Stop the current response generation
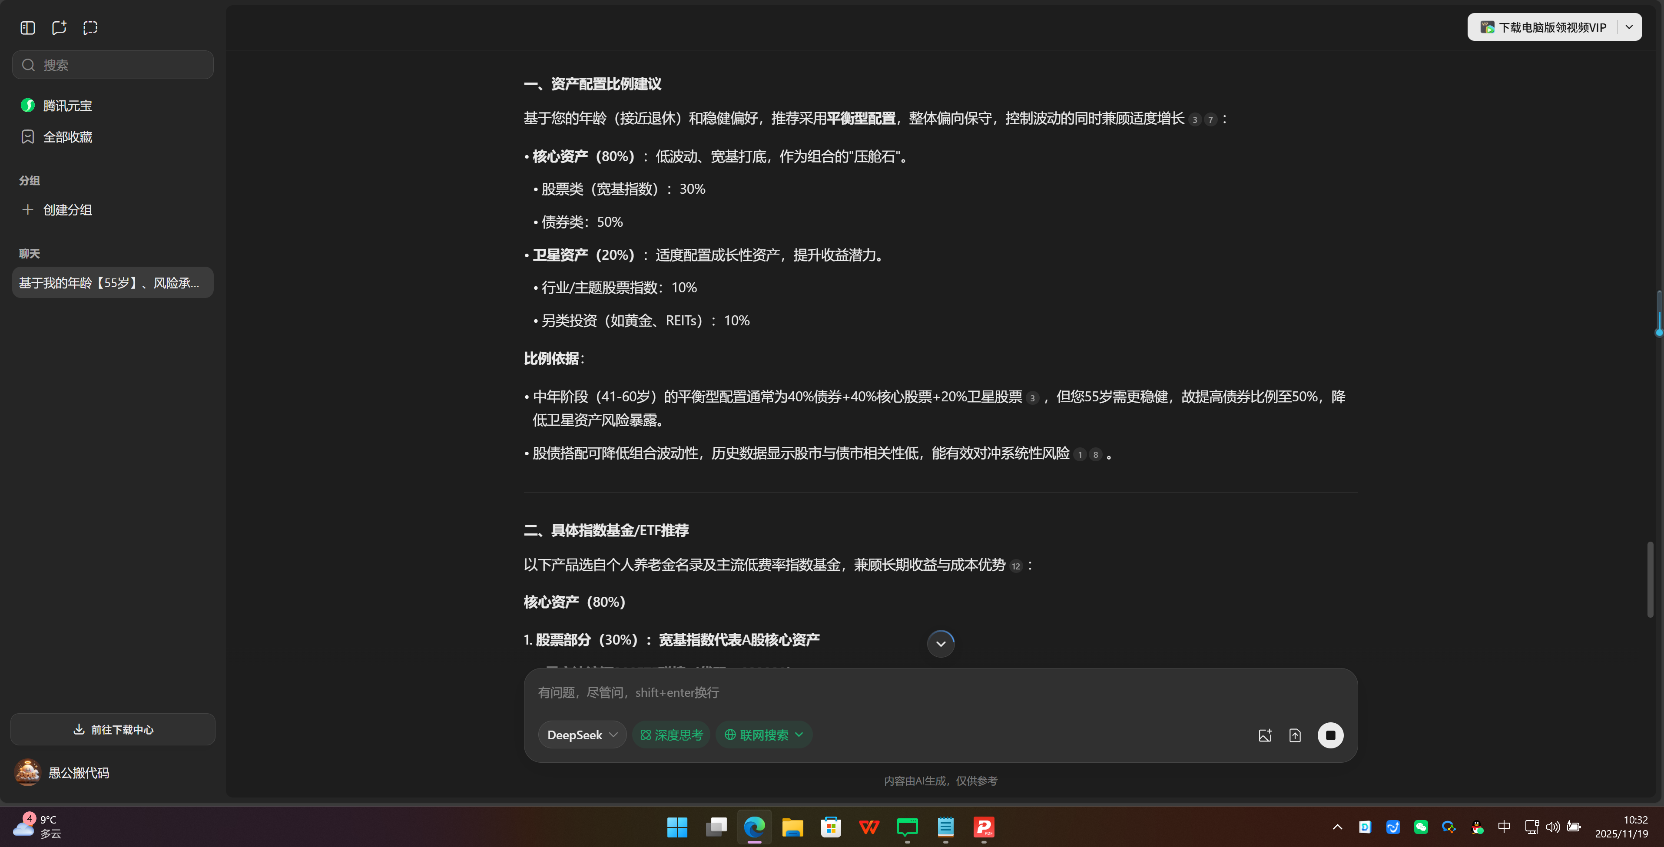This screenshot has height=847, width=1664. tap(1330, 735)
